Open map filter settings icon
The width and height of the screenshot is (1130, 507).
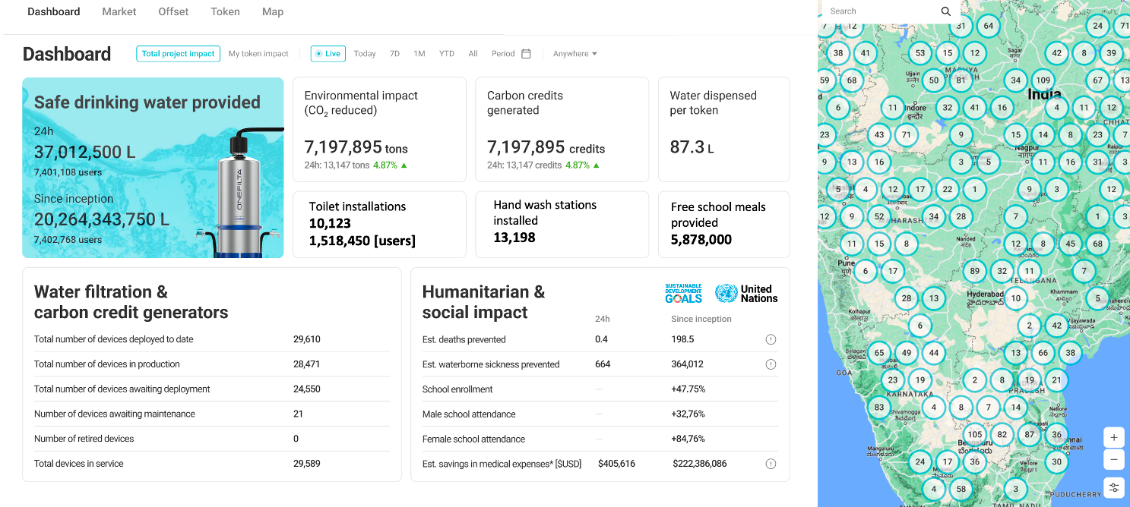click(x=1113, y=487)
